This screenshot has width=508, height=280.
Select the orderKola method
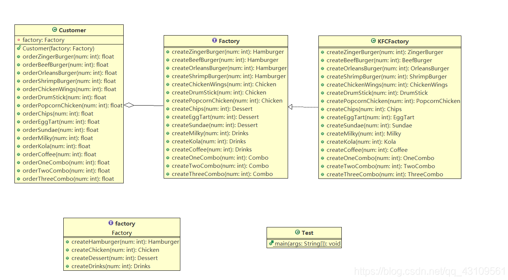click(x=56, y=146)
